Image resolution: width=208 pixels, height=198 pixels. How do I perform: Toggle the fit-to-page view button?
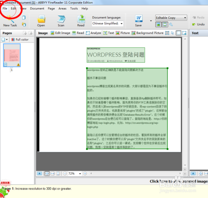[x=47, y=173]
